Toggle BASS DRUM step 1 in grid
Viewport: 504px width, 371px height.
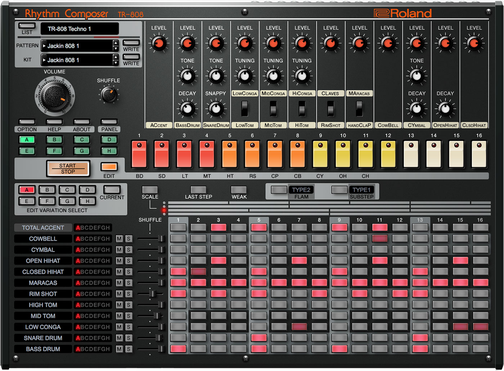point(178,349)
